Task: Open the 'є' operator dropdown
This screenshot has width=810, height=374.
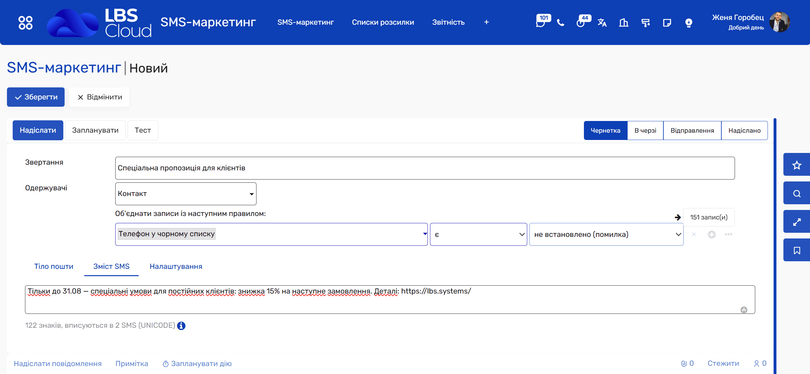Action: pos(478,234)
